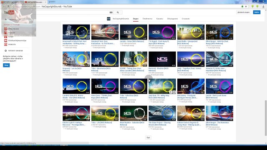The image size is (267, 150).
Task: Click the bookmark star icon in address bar
Action: [x=246, y=7]
